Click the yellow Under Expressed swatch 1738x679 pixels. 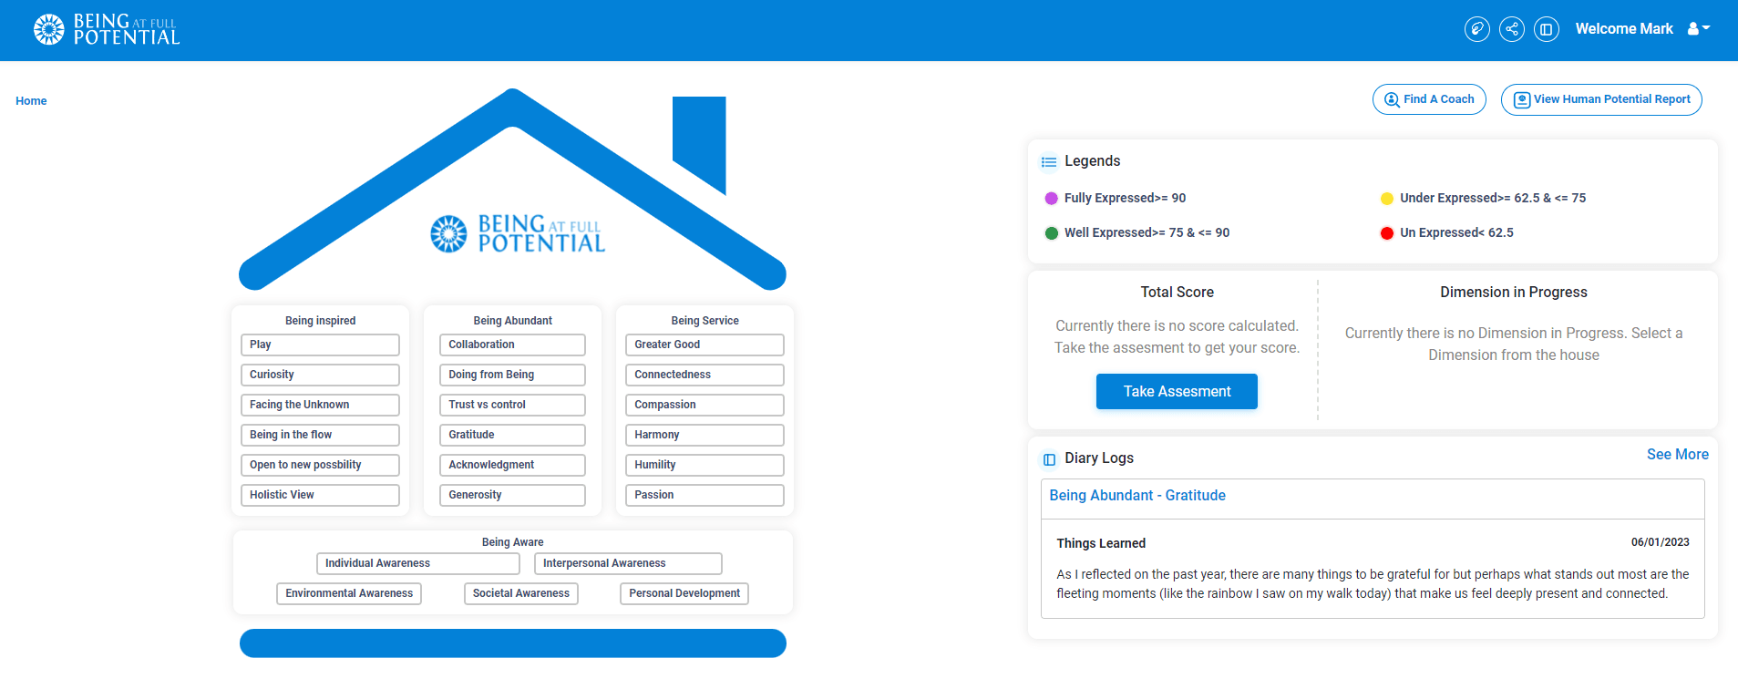[x=1387, y=199]
